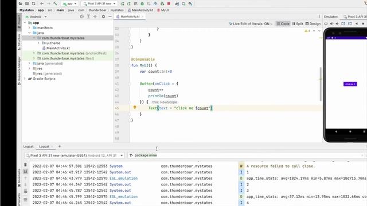Click the Mystates breadcrumb
The height and width of the screenshot is (206, 367).
click(x=26, y=10)
